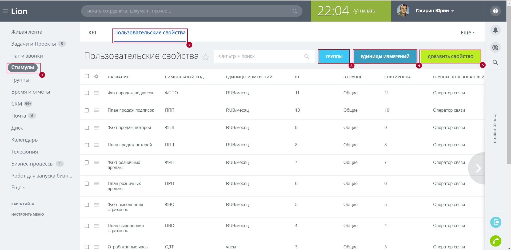Expand the side panel arrow circle

pos(477,168)
